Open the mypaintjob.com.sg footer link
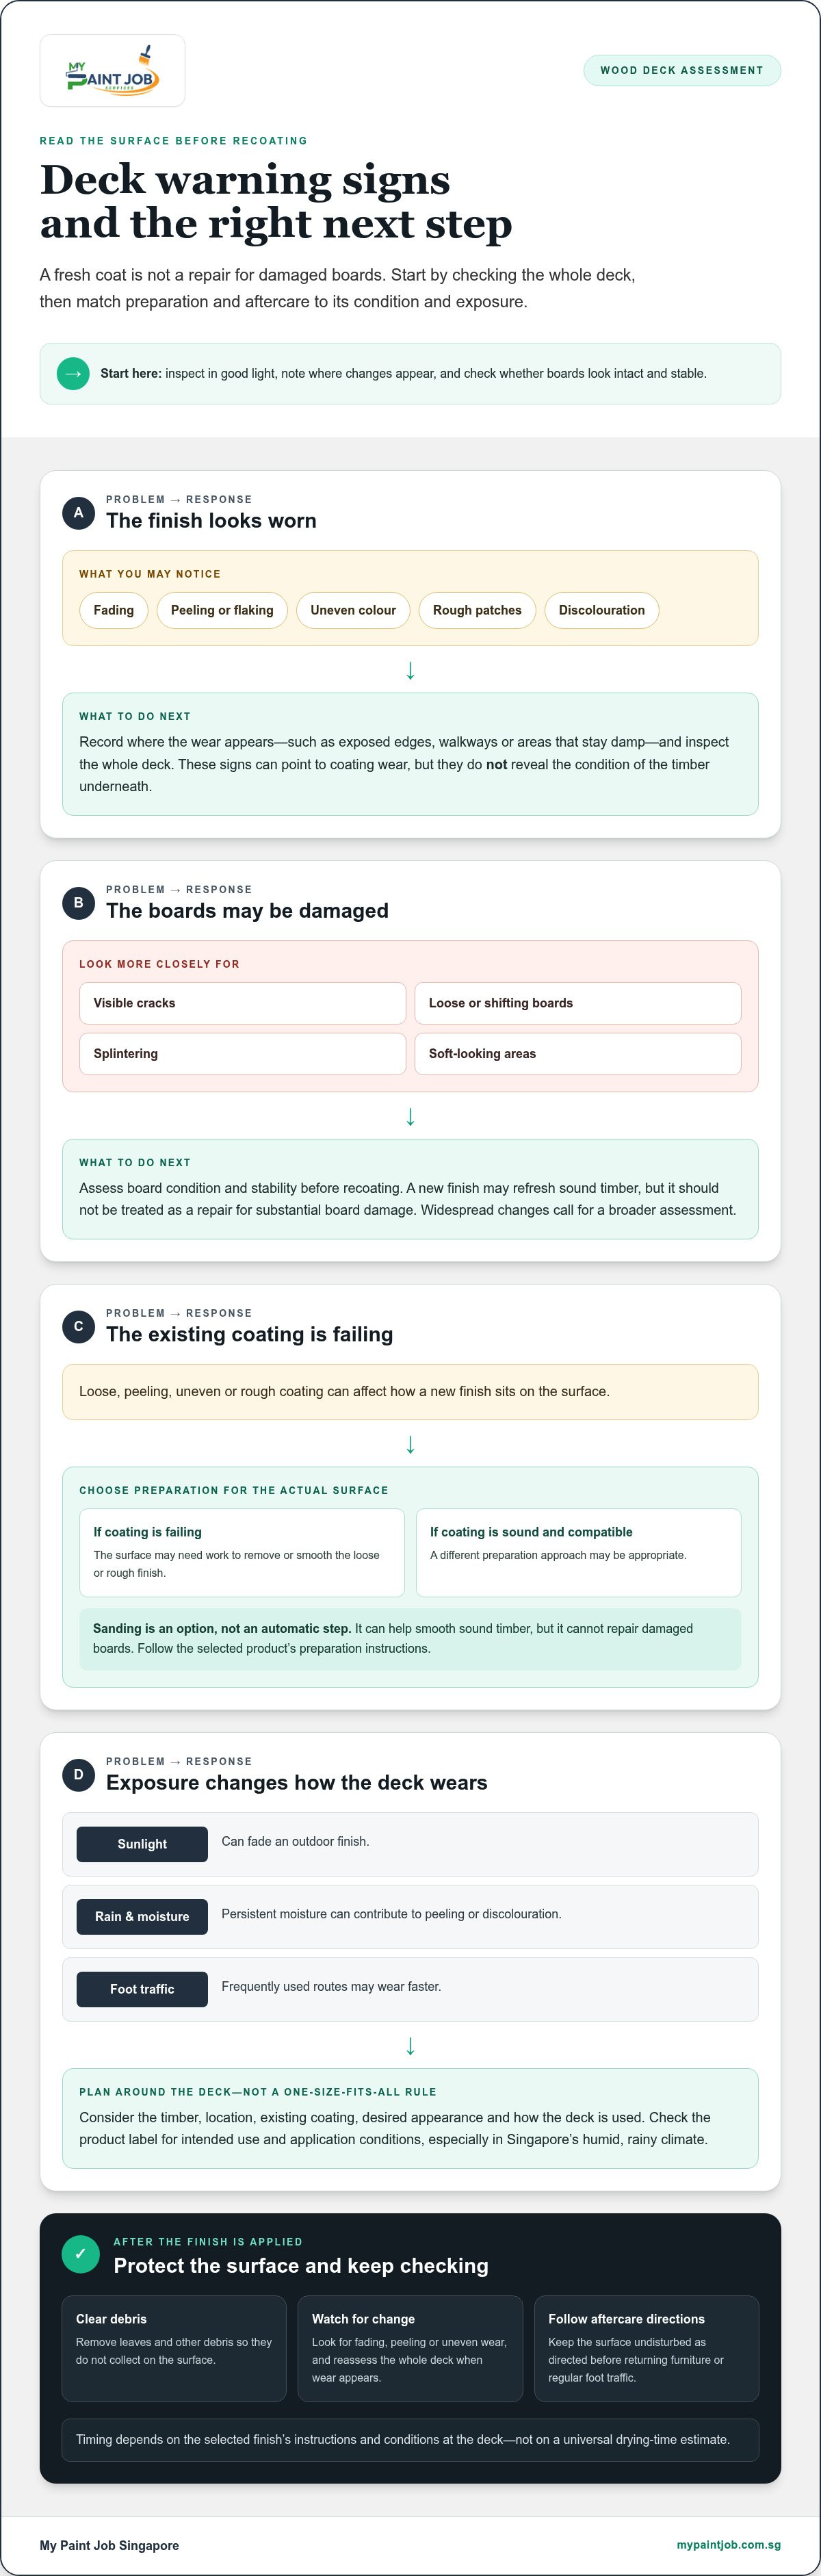This screenshot has width=821, height=2576. (729, 2545)
